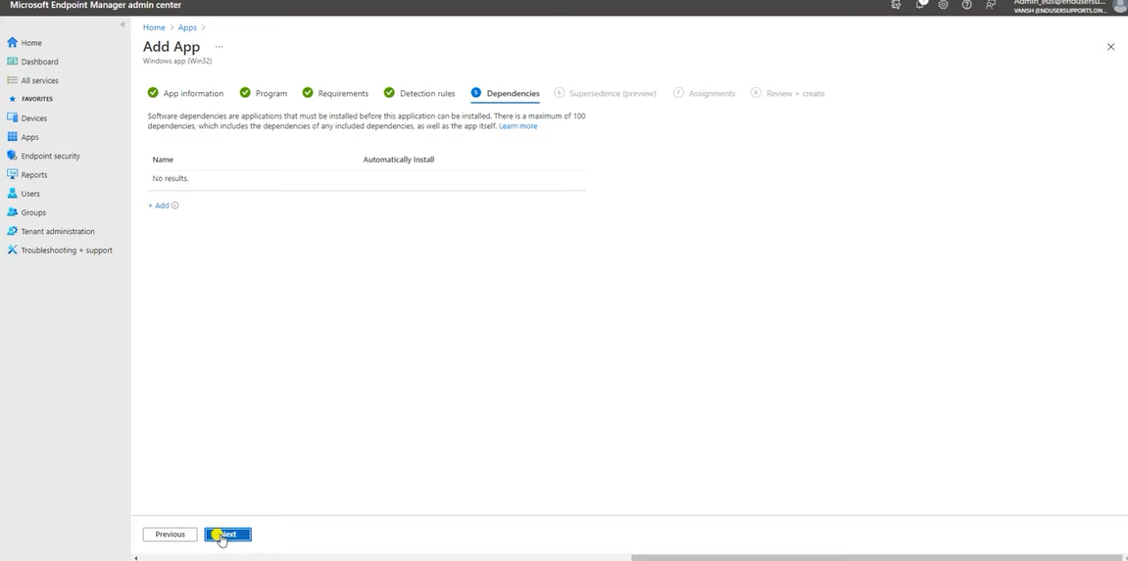
Task: Select the Dependencies step
Action: point(505,93)
